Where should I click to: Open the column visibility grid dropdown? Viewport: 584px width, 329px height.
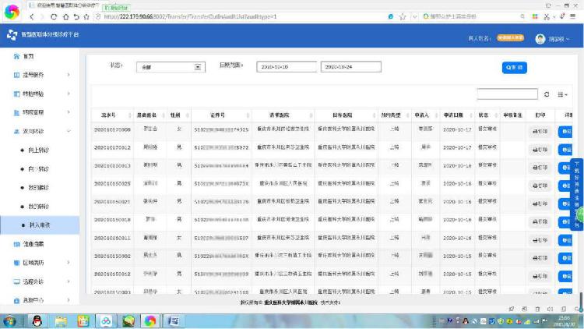[x=562, y=95]
